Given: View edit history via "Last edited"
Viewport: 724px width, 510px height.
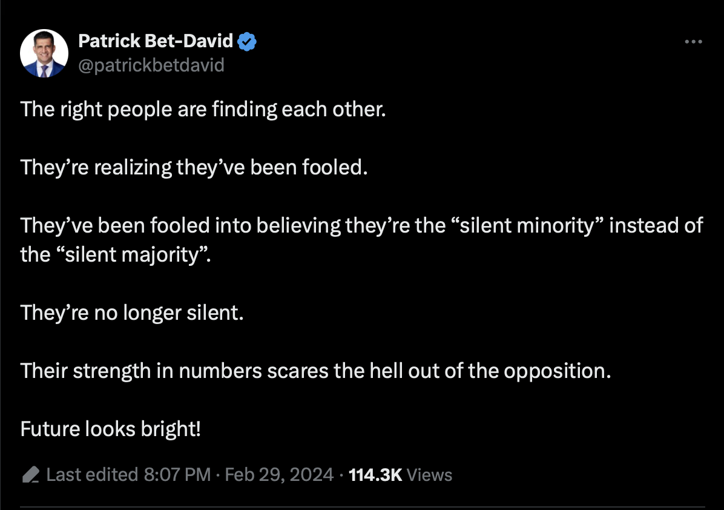Looking at the screenshot, I should click(x=92, y=474).
